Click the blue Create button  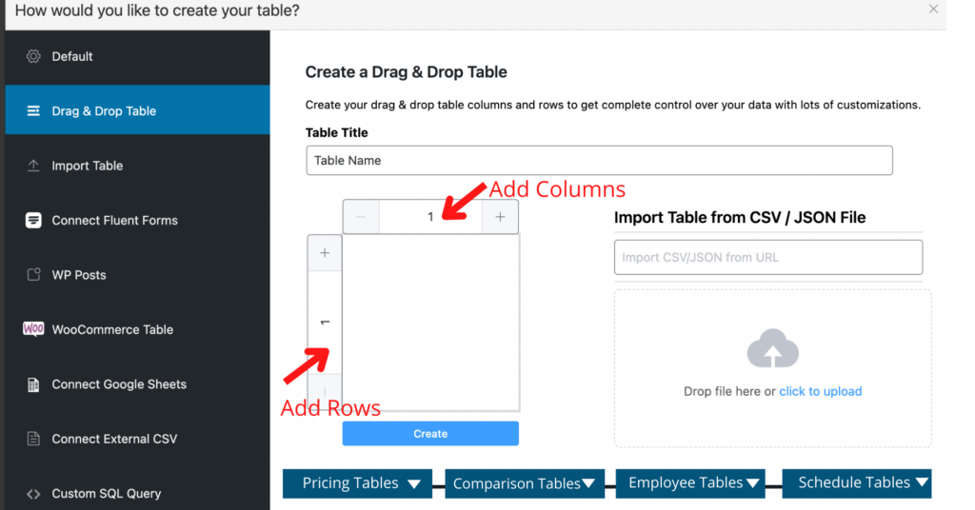pos(430,434)
